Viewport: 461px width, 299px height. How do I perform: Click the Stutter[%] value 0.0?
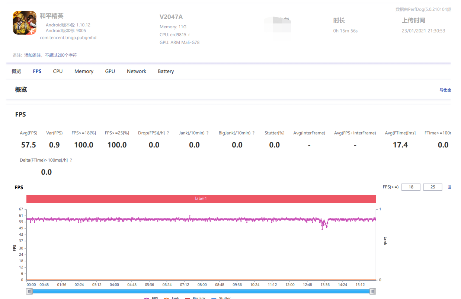click(x=275, y=145)
